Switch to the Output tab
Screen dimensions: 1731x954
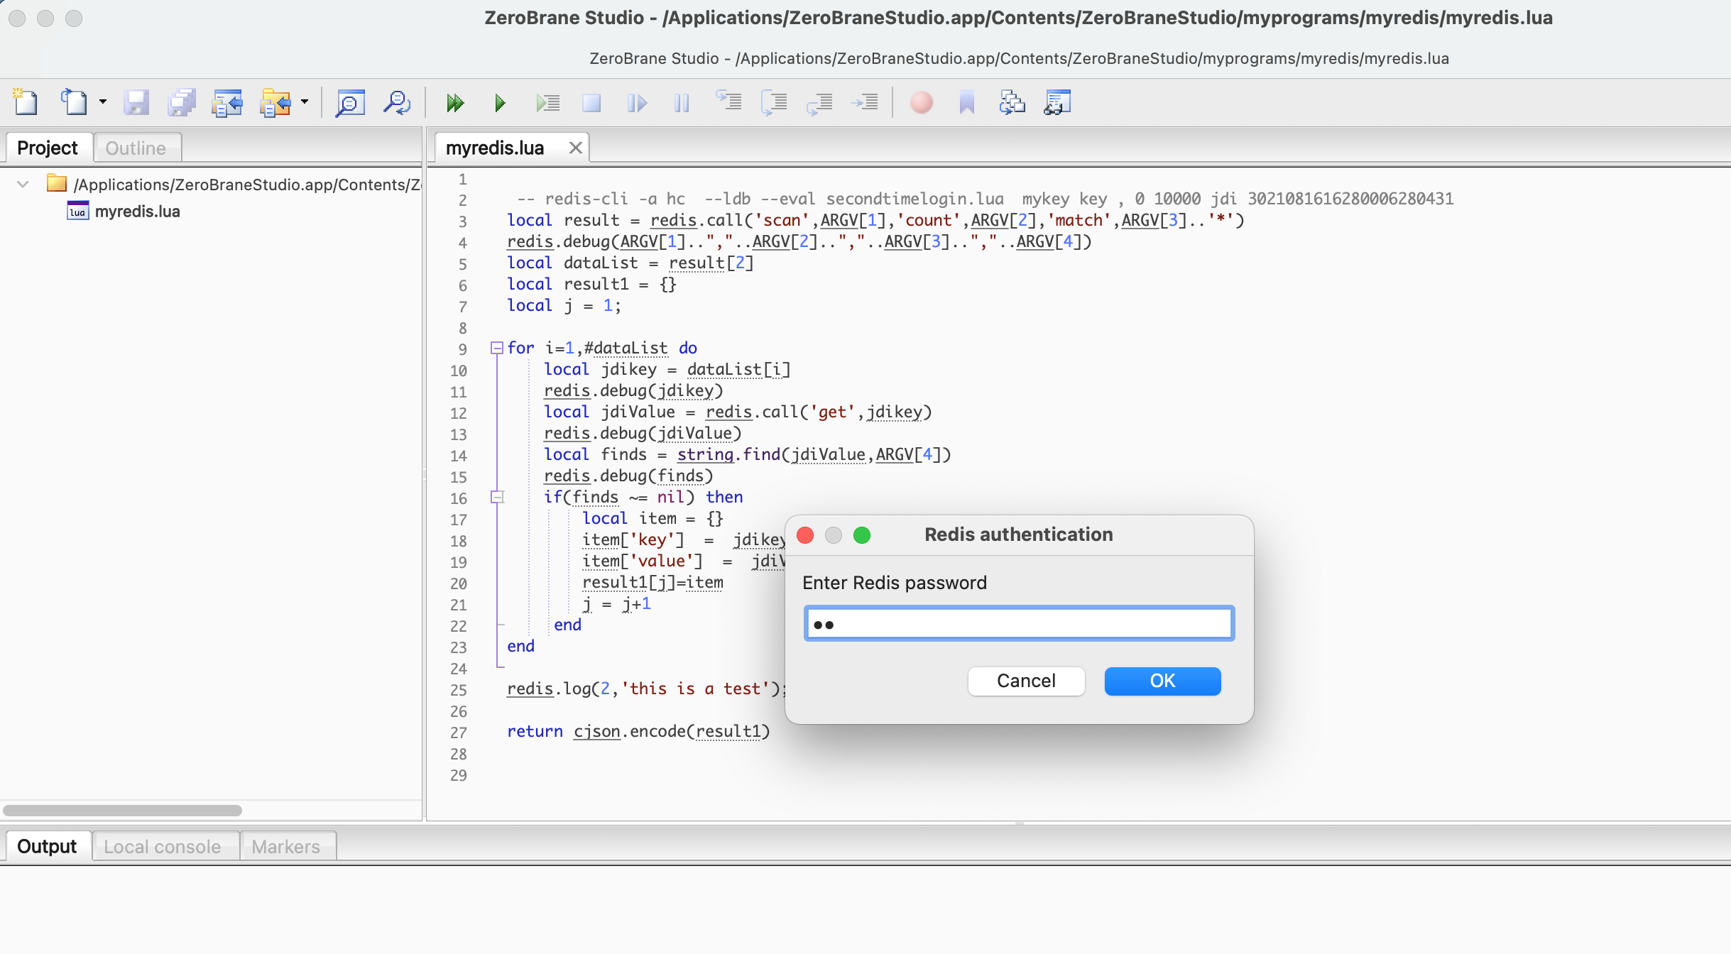coord(47,846)
